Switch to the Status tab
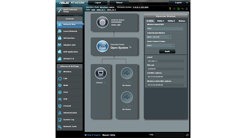Viewport: 247px width, 138px height. (x=182, y=21)
